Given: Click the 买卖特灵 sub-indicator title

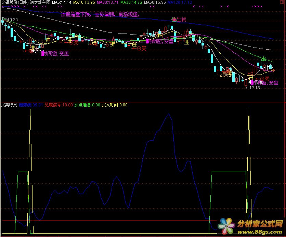Looking at the screenshot, I should (x=9, y=105).
